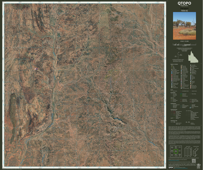203x170 pixels.
Task: Click the Lookout legend icon
Action: [172, 85]
